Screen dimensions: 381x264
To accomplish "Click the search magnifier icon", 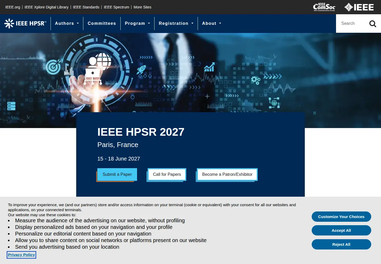I will pos(373,24).
